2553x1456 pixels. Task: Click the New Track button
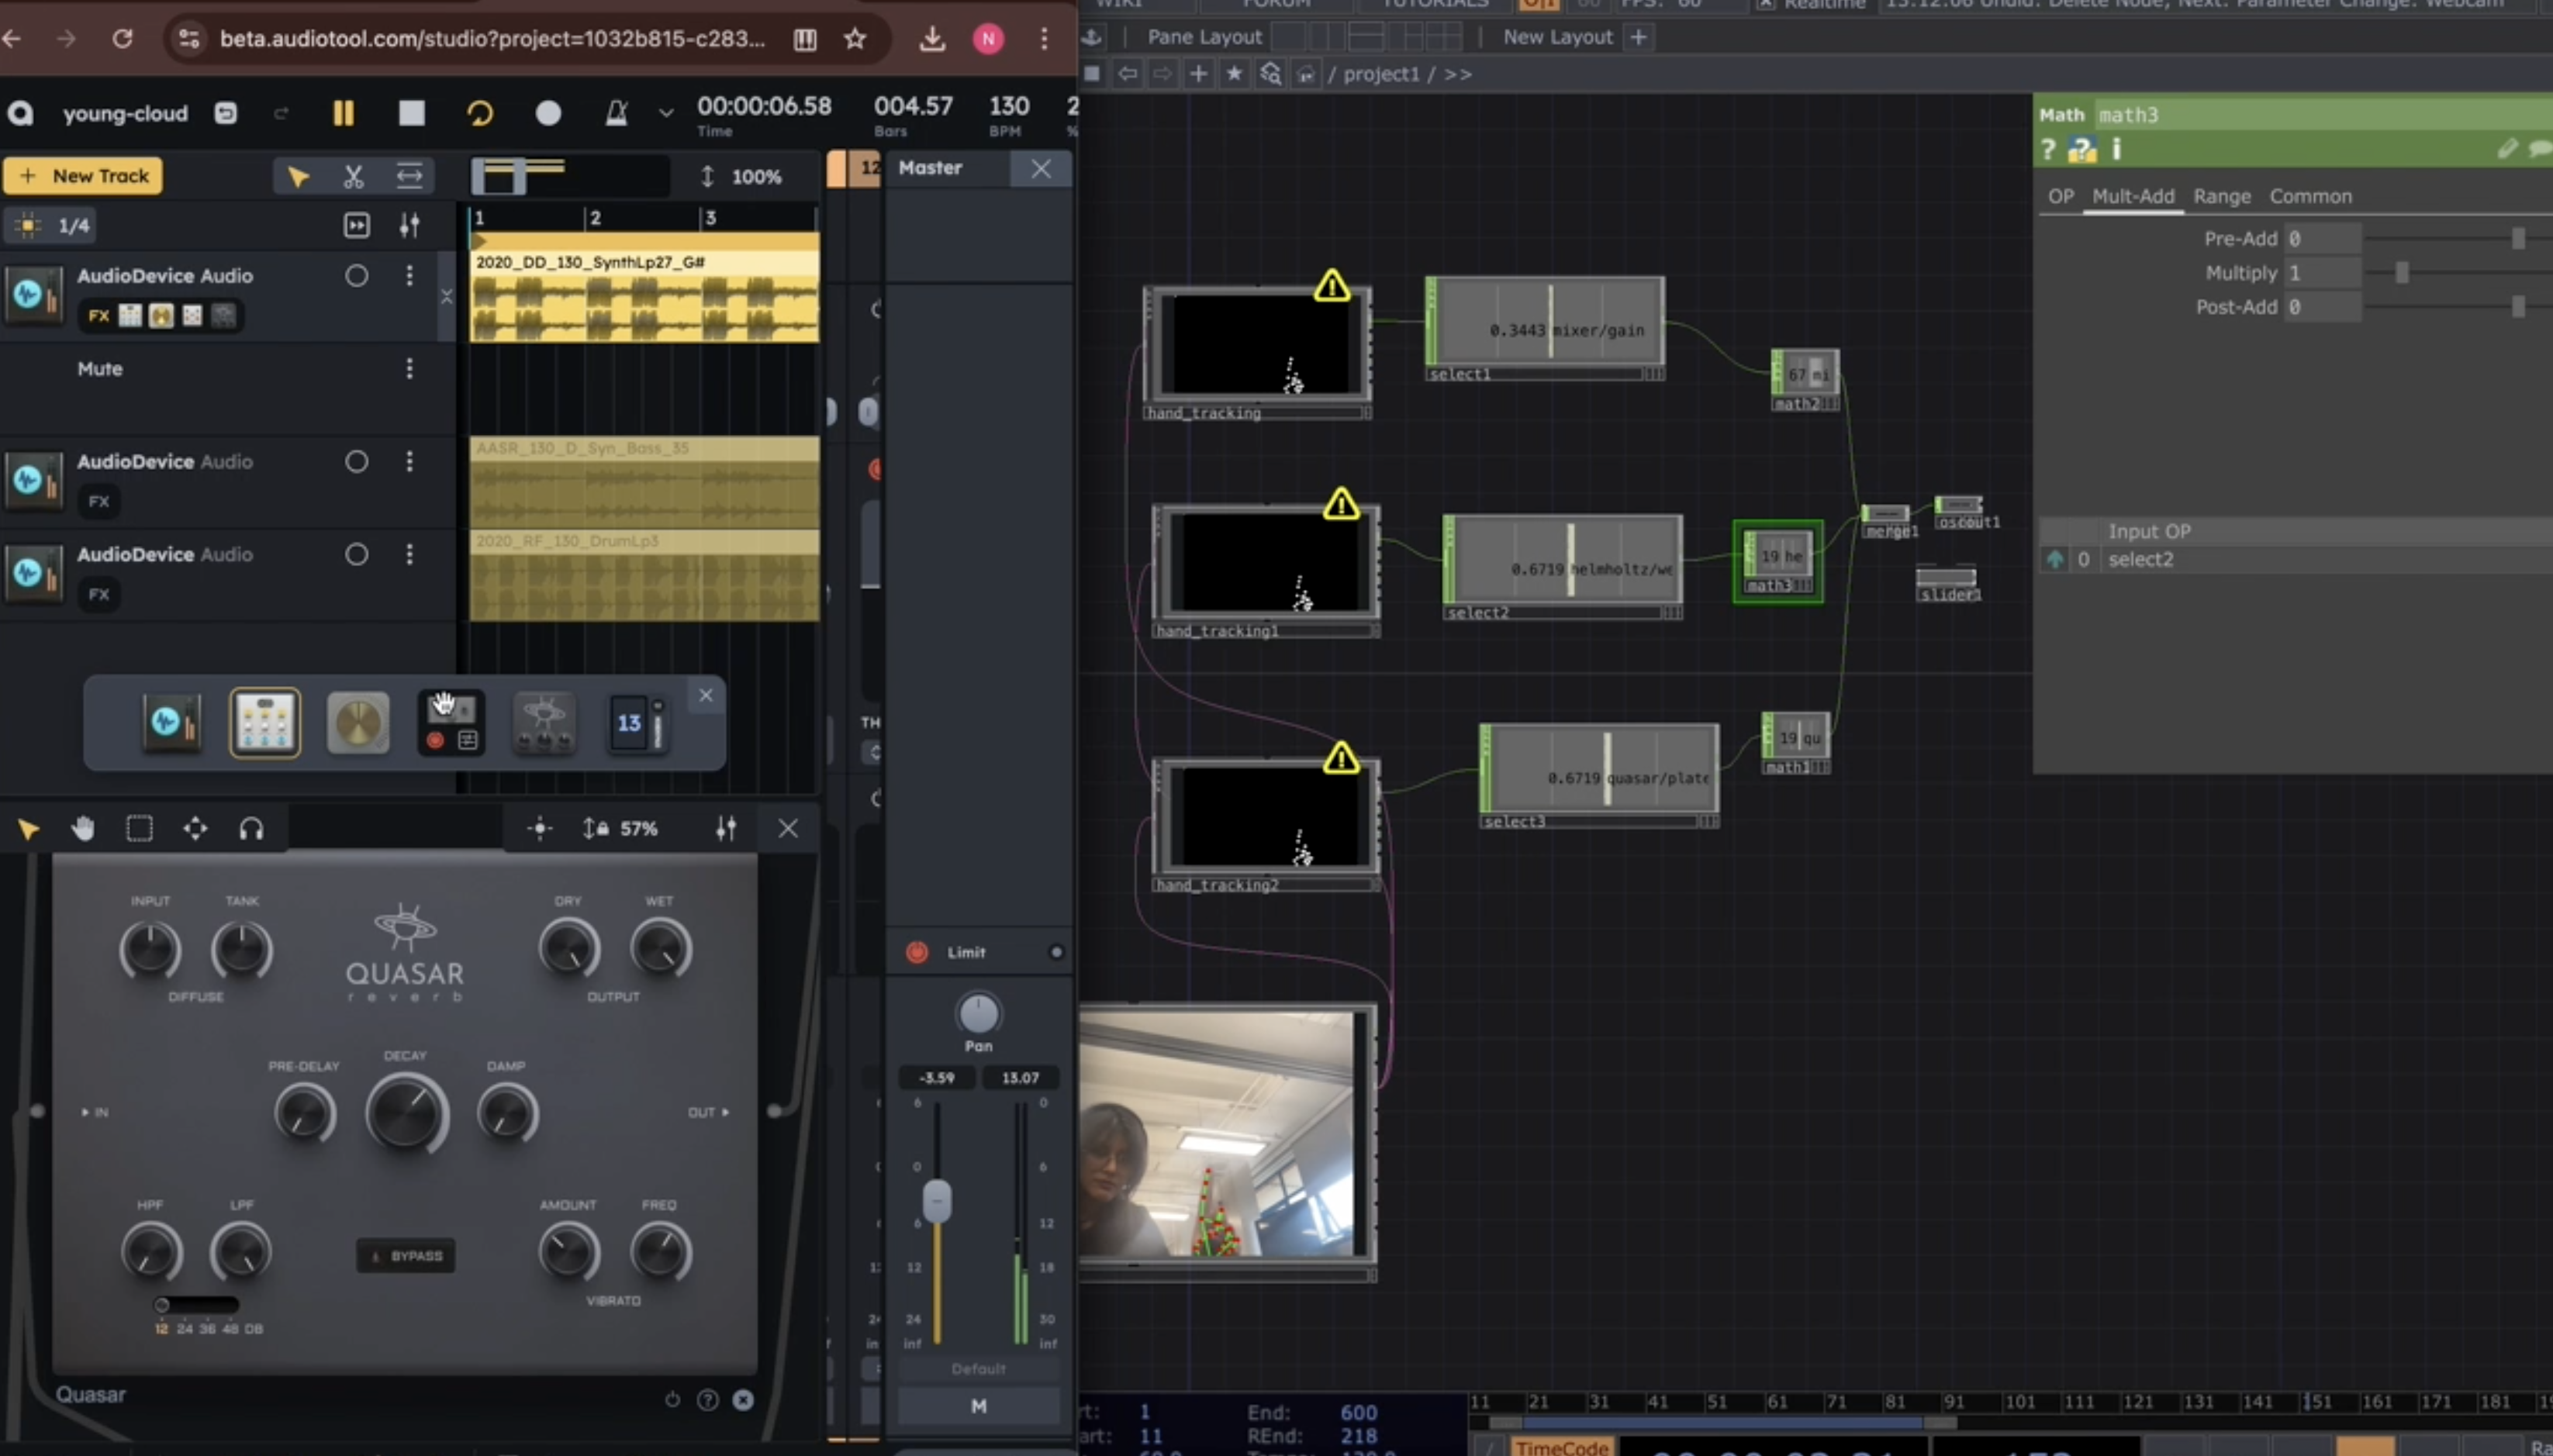pos(84,176)
